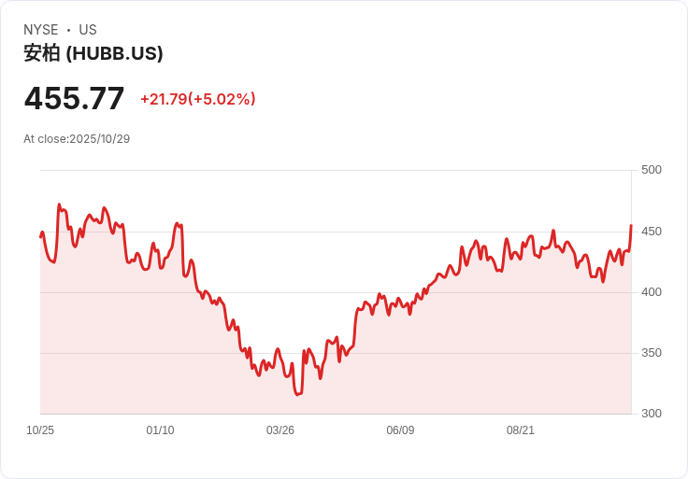Open the 安柏 (HUBB.US) stock title

point(93,53)
